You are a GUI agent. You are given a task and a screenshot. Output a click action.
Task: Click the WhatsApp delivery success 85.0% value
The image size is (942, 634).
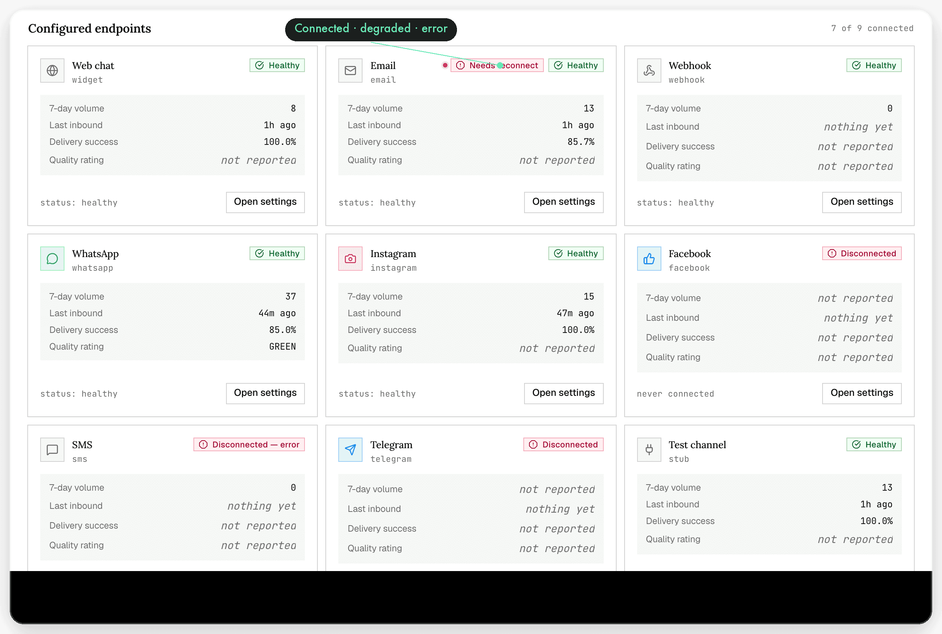282,330
